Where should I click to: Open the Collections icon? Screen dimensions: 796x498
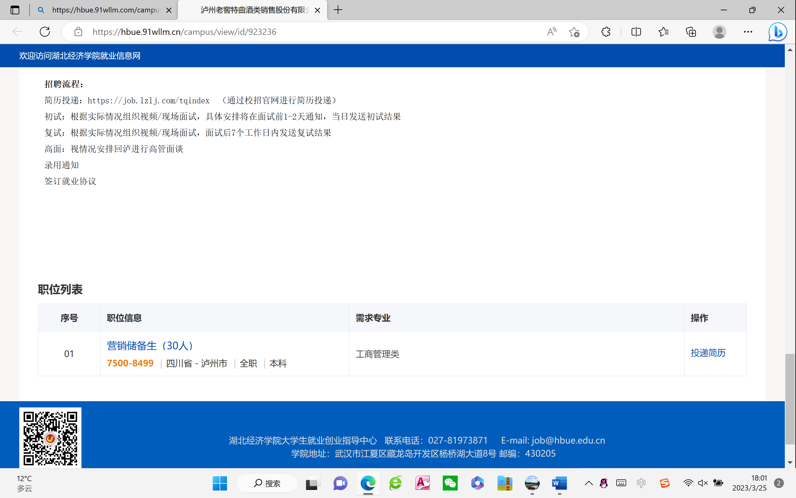(x=691, y=32)
